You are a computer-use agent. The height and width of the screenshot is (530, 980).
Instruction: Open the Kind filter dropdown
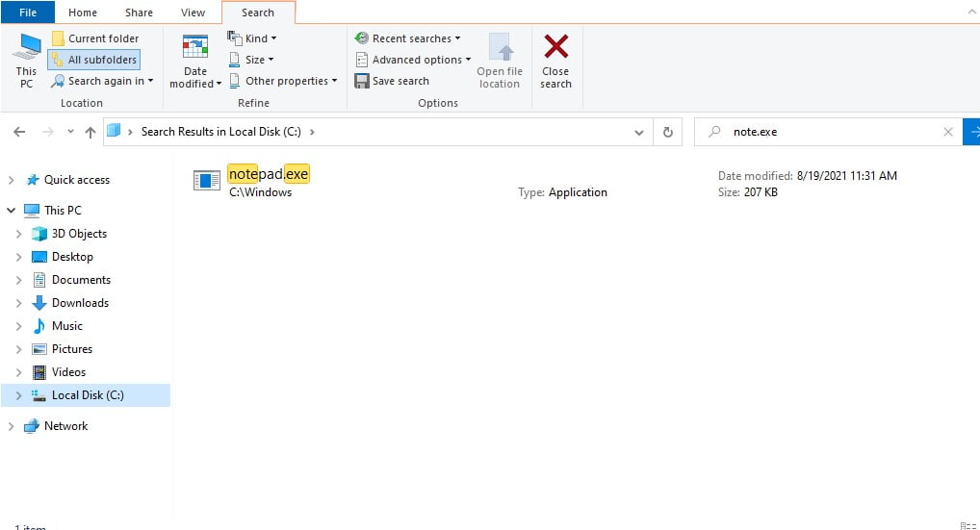[x=252, y=38]
